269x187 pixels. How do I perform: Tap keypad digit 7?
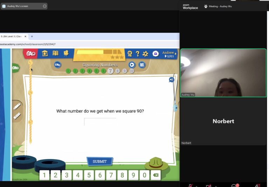click(111, 175)
